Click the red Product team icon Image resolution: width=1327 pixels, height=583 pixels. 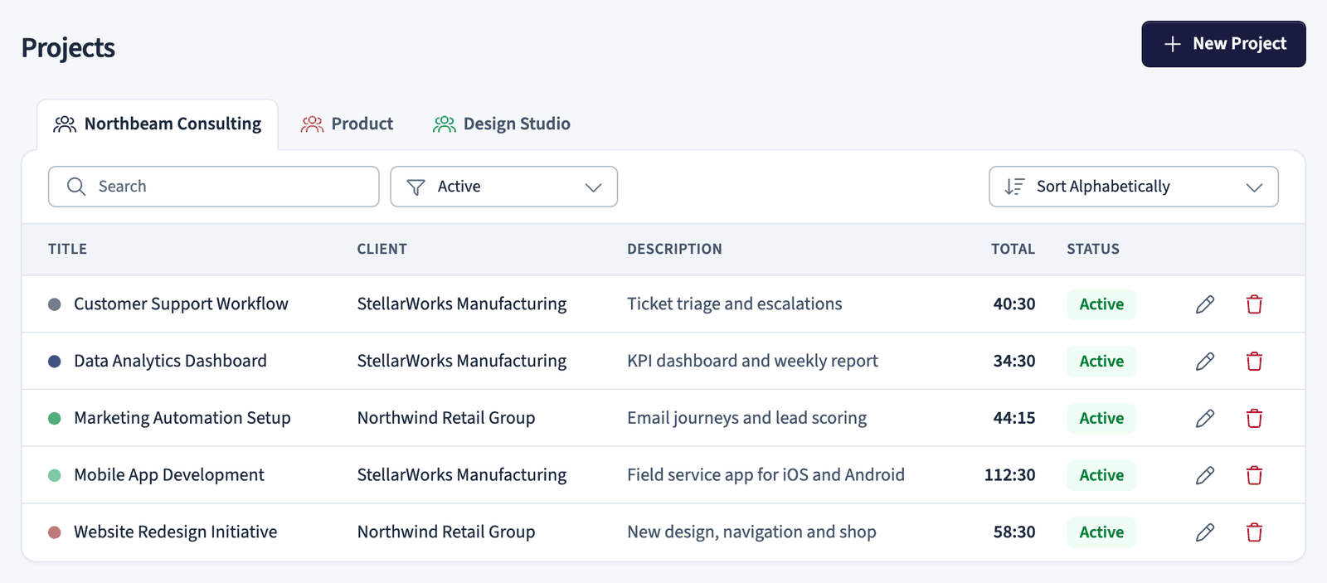(x=312, y=124)
